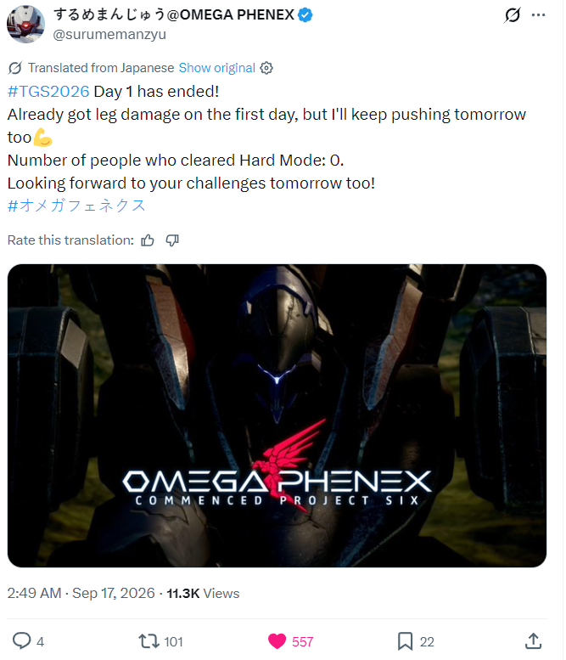Open the three-dot more options menu
This screenshot has height=660, width=566.
pos(538,15)
